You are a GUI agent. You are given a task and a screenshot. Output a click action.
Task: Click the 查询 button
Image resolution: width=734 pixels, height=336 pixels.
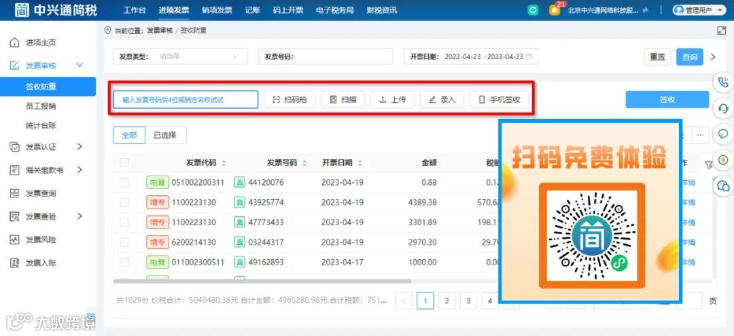click(690, 56)
